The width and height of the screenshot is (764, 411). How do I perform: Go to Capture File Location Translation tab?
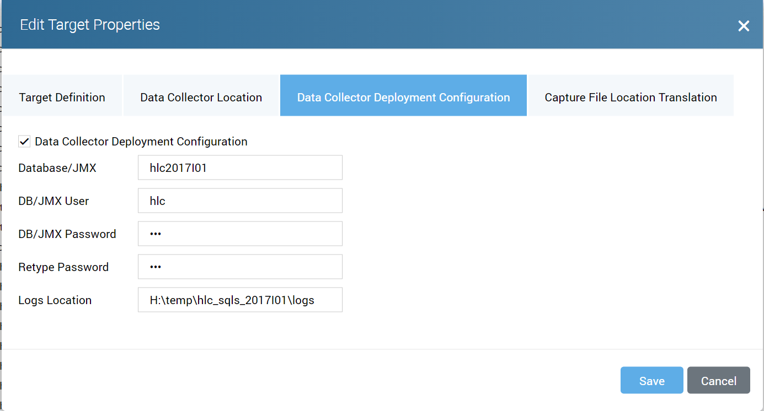pos(631,98)
